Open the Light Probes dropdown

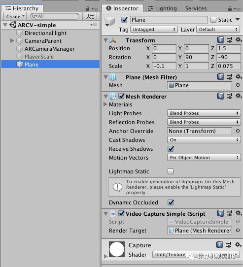(204, 113)
